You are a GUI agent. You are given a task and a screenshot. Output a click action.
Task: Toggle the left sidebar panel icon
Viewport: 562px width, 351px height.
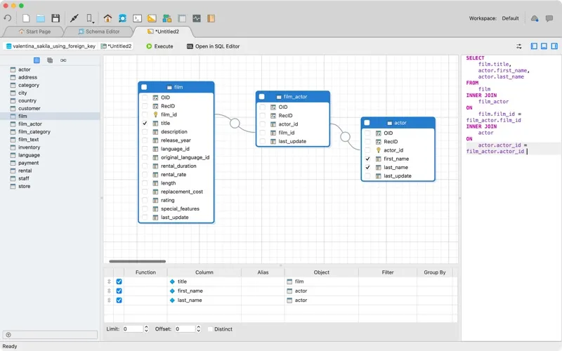pyautogui.click(x=534, y=46)
